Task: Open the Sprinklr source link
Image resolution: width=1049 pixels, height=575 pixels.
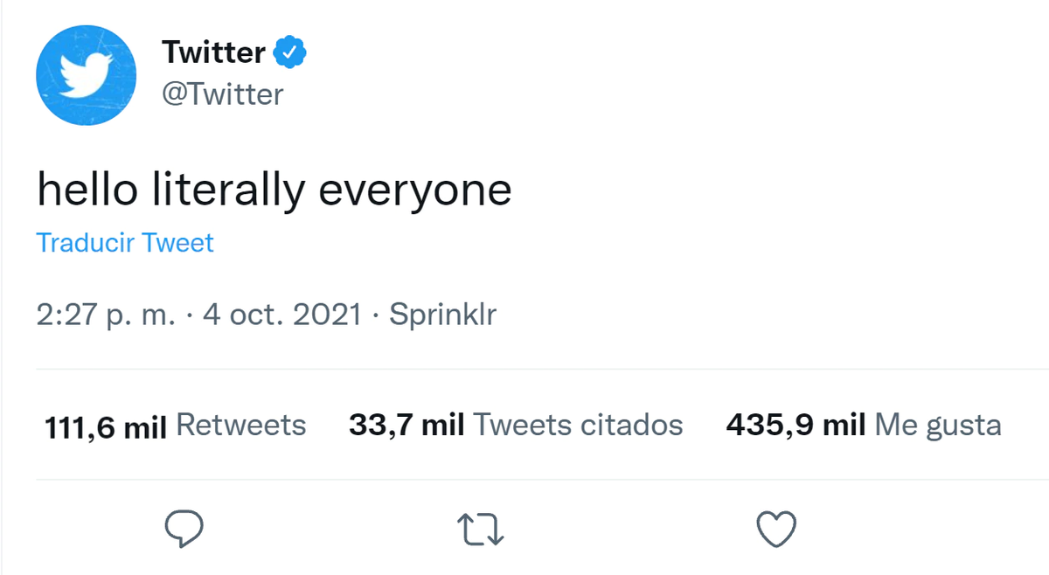Action: [x=442, y=315]
